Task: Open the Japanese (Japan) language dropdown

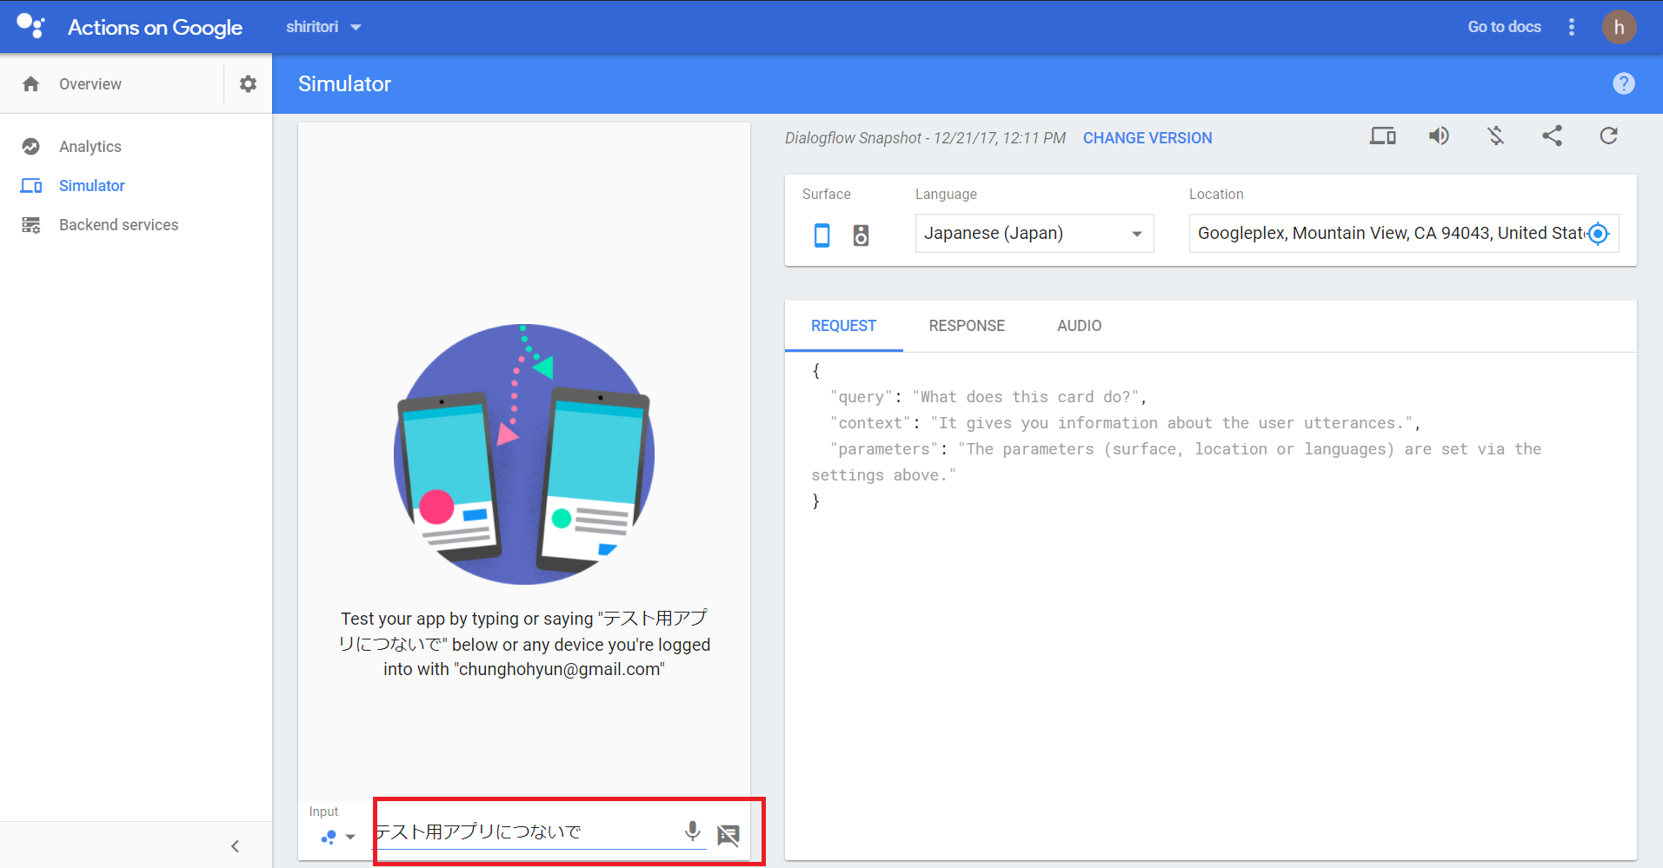Action: coord(1034,234)
